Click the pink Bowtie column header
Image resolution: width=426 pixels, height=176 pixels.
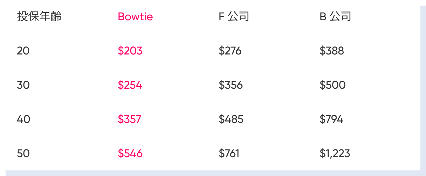135,16
